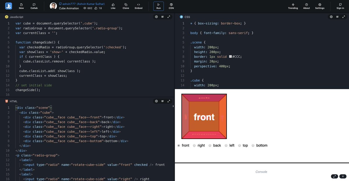Viewport: 349px width, 181px height.
Task: Format code in JavaScript panel
Action: (163, 17)
